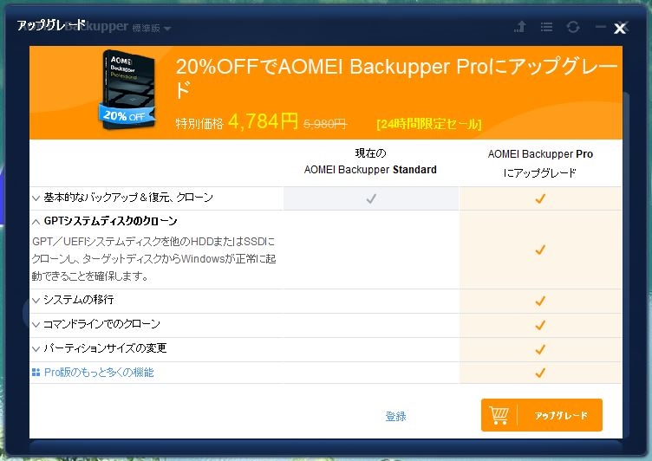The image size is (652, 461).
Task: Click the gray checkmark in Standard column
Action: pyautogui.click(x=371, y=198)
